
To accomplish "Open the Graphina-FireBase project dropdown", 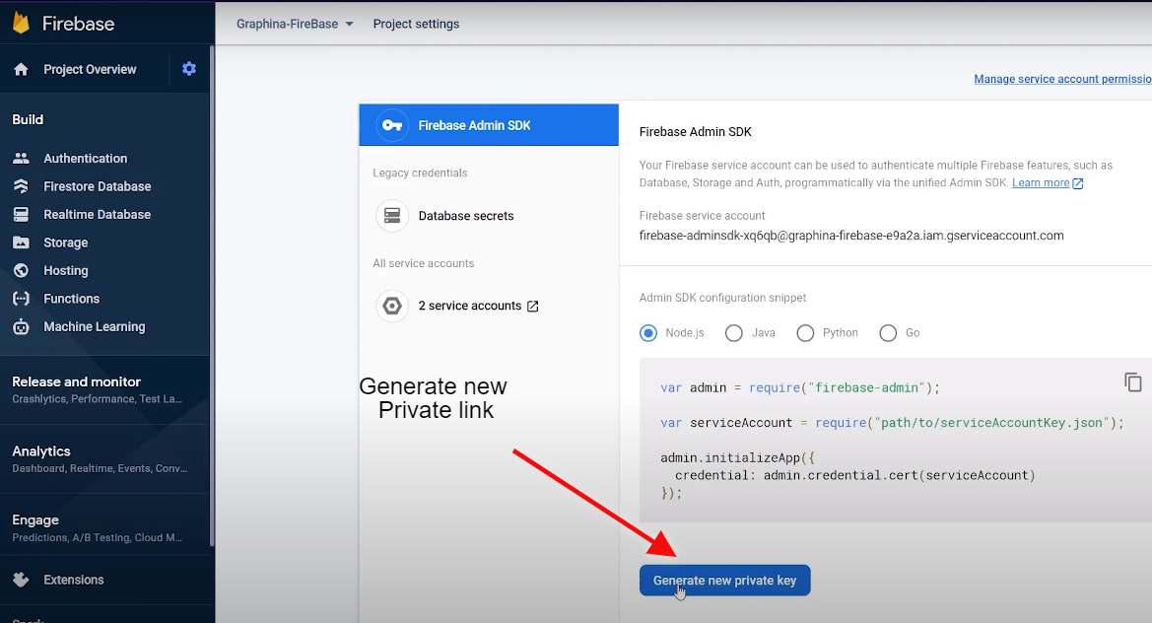I will click(295, 24).
